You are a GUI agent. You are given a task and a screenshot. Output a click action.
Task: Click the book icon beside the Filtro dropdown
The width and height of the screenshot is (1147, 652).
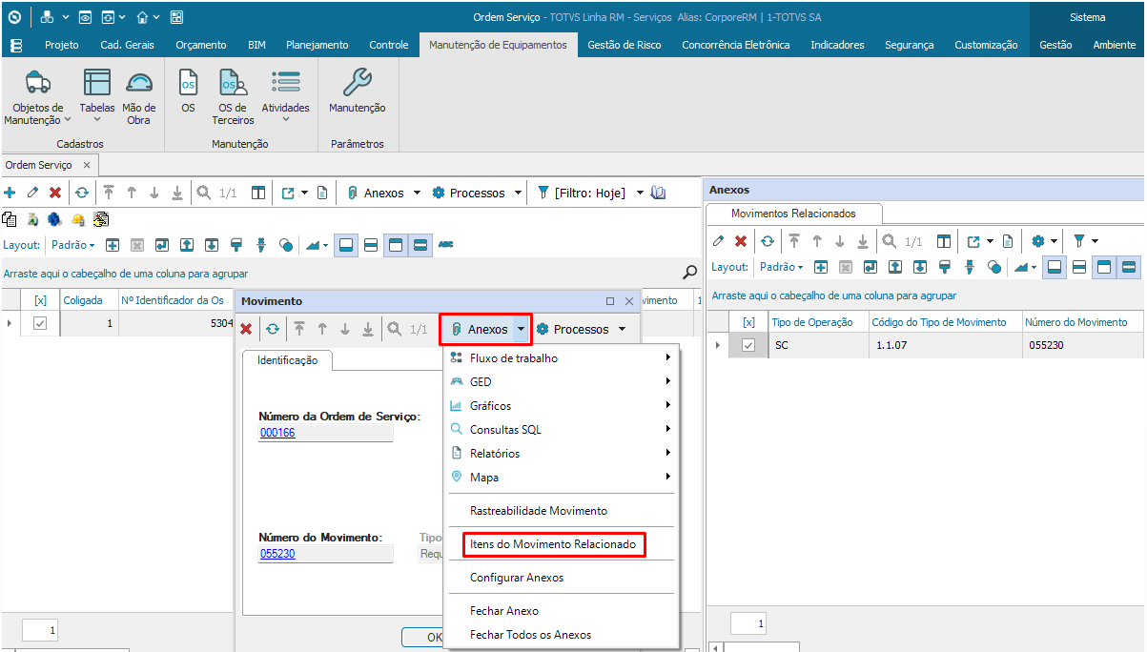point(658,193)
